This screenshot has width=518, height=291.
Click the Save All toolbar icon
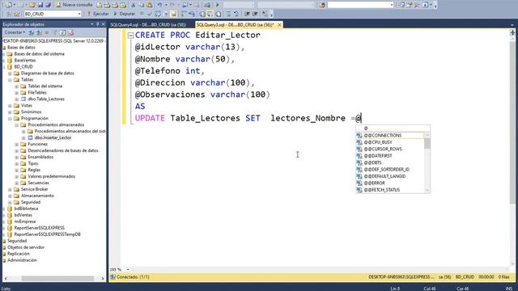point(48,5)
